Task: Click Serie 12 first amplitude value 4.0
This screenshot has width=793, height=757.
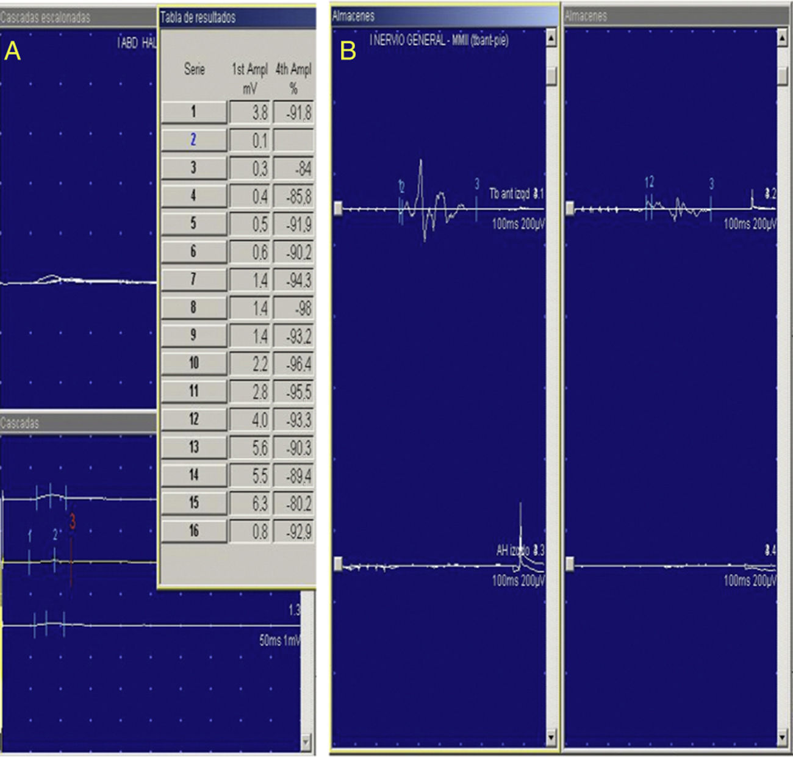Action: (251, 420)
